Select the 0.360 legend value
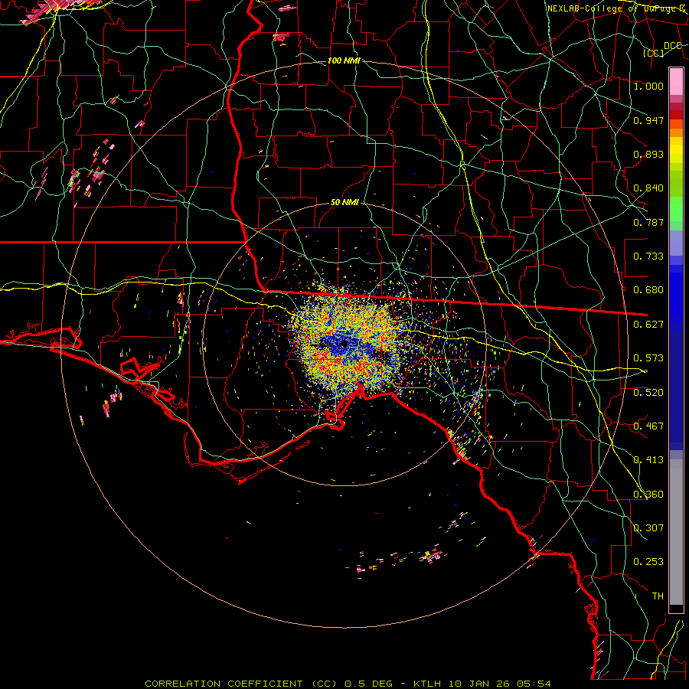The image size is (689, 689). coord(648,494)
